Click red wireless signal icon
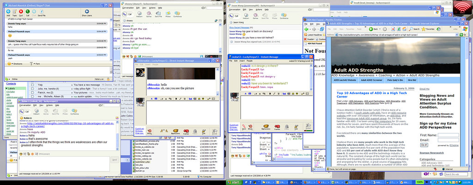This screenshot has height=185, width=473. [463, 8]
